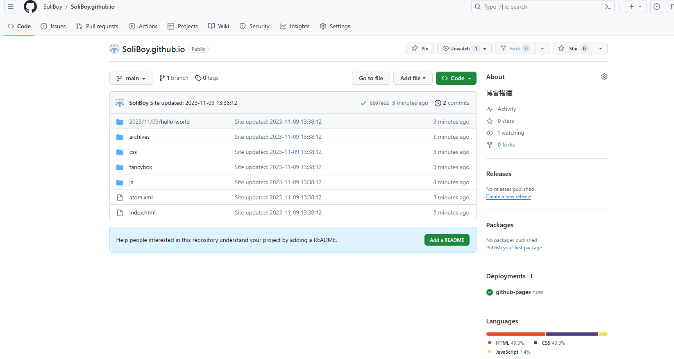Switch to the Issues tab
The image size is (674, 359).
click(53, 26)
